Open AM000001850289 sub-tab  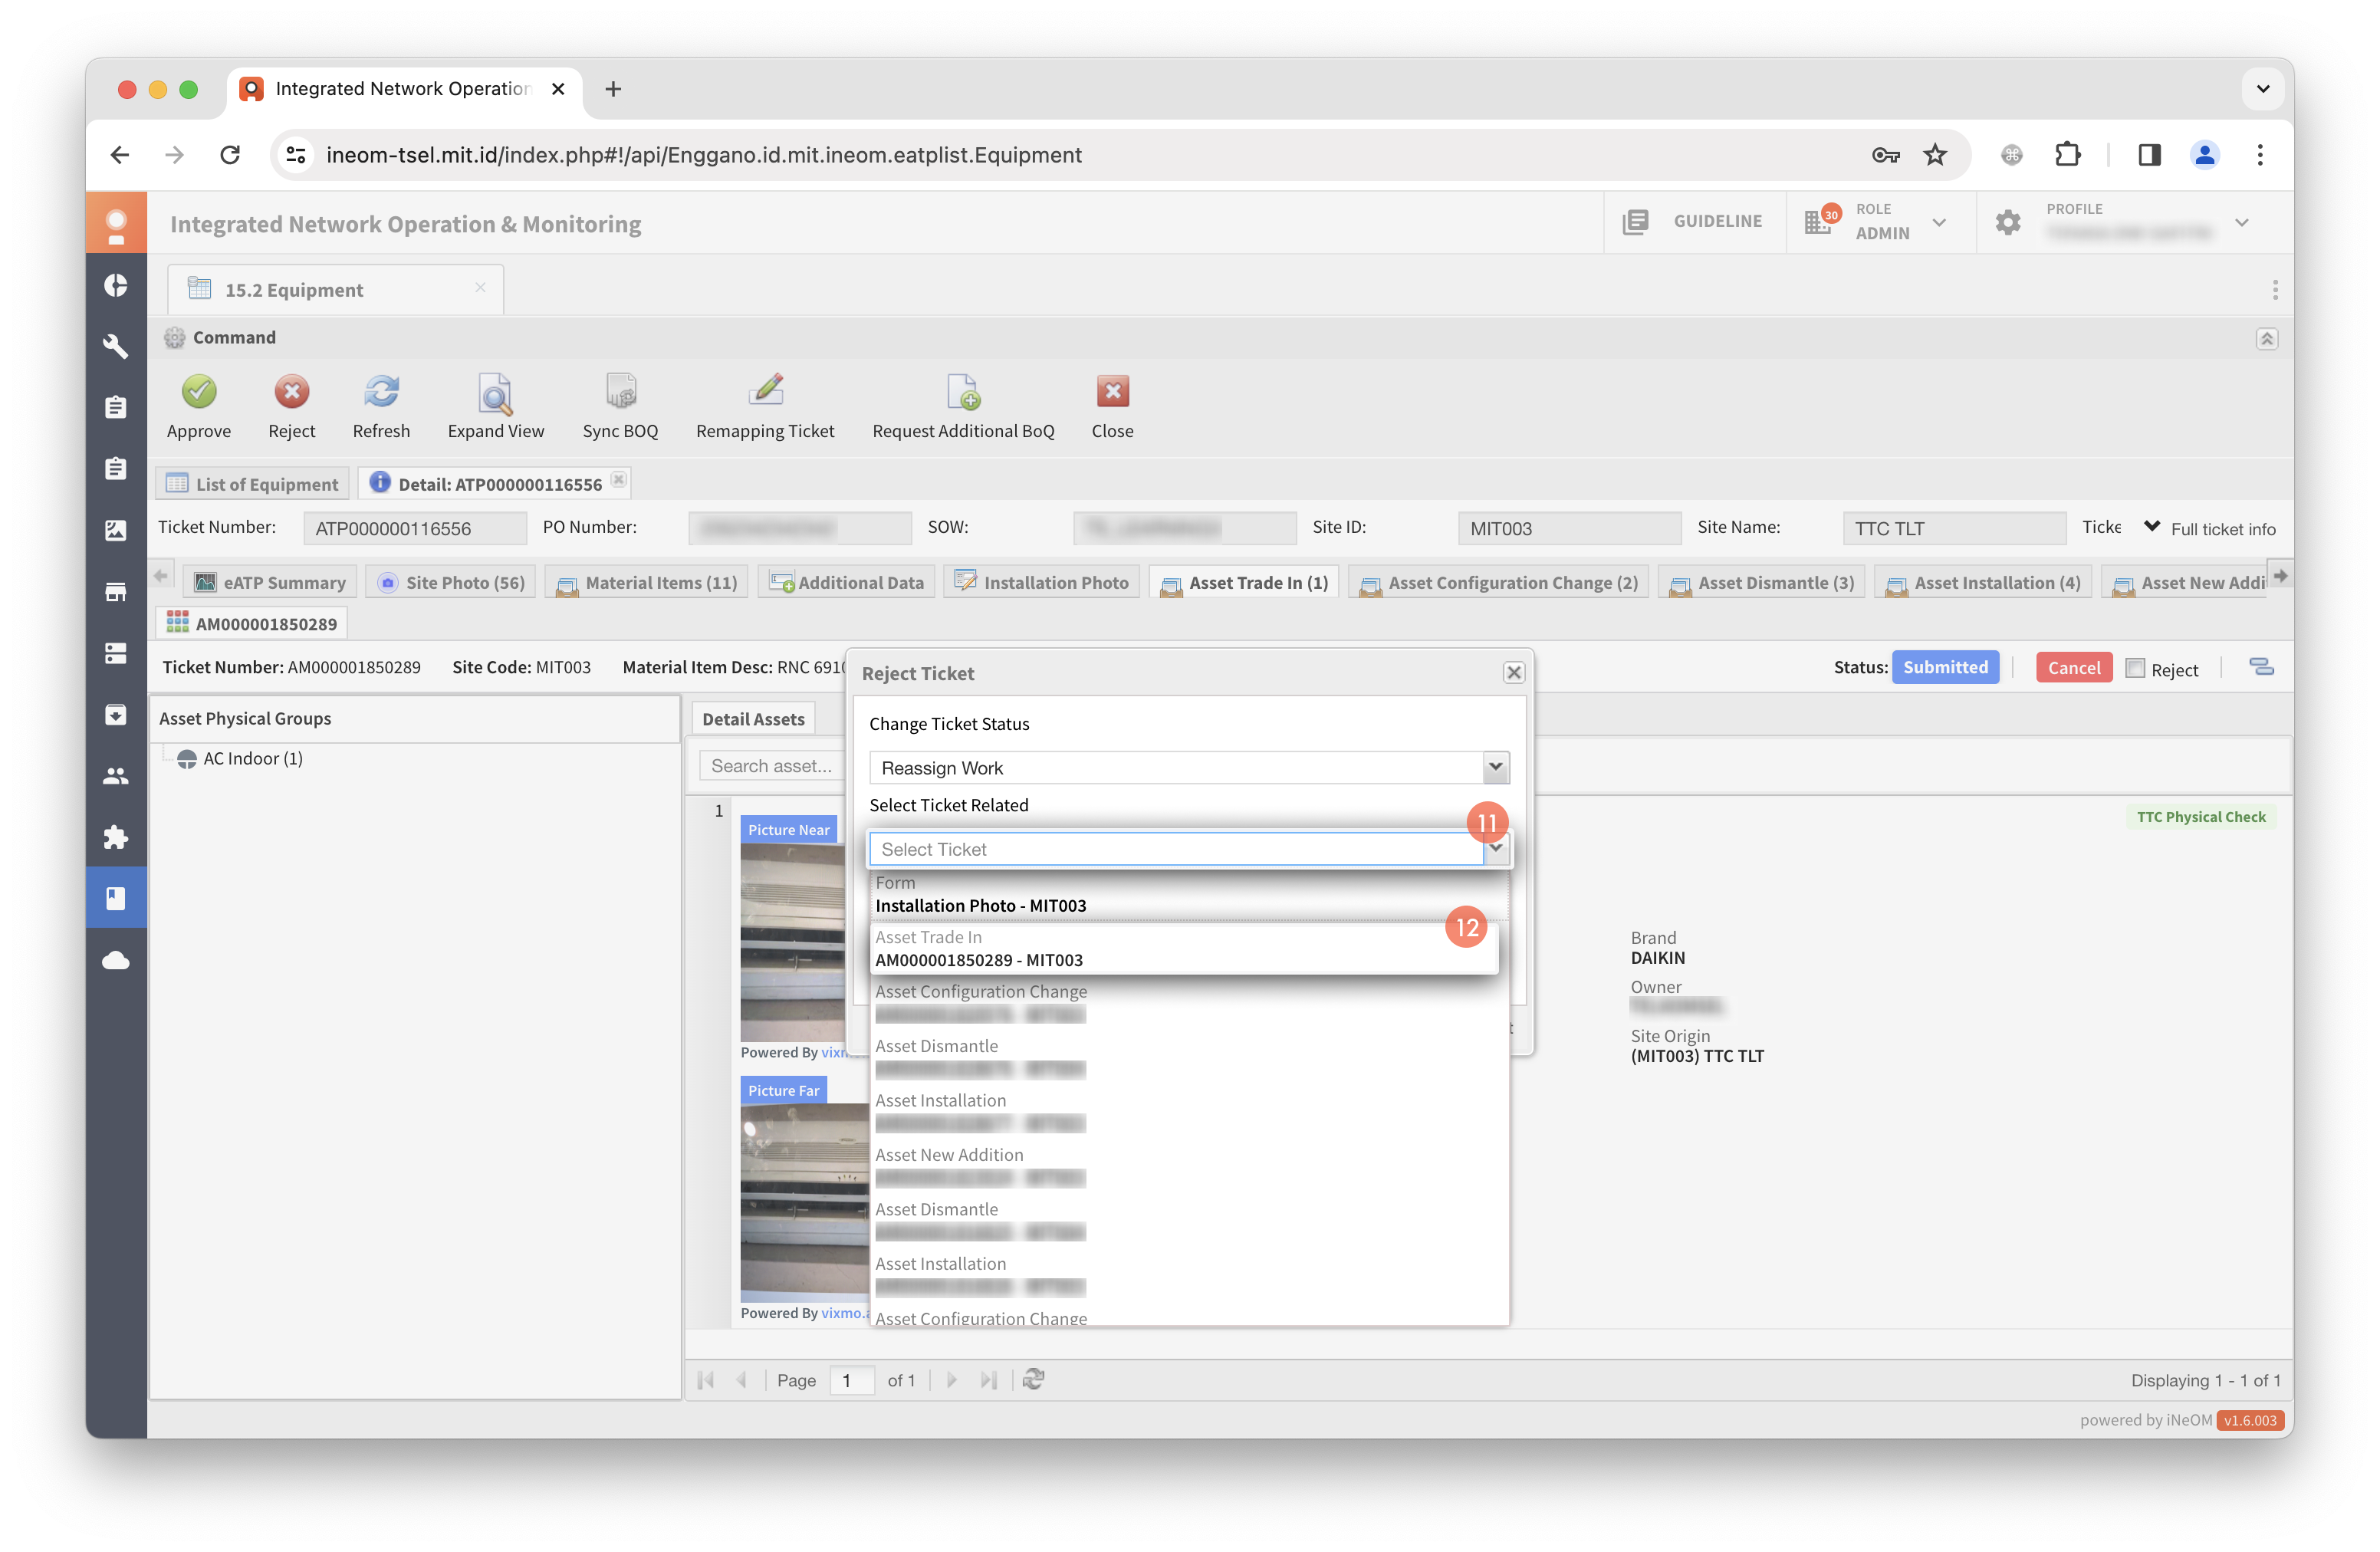251,624
